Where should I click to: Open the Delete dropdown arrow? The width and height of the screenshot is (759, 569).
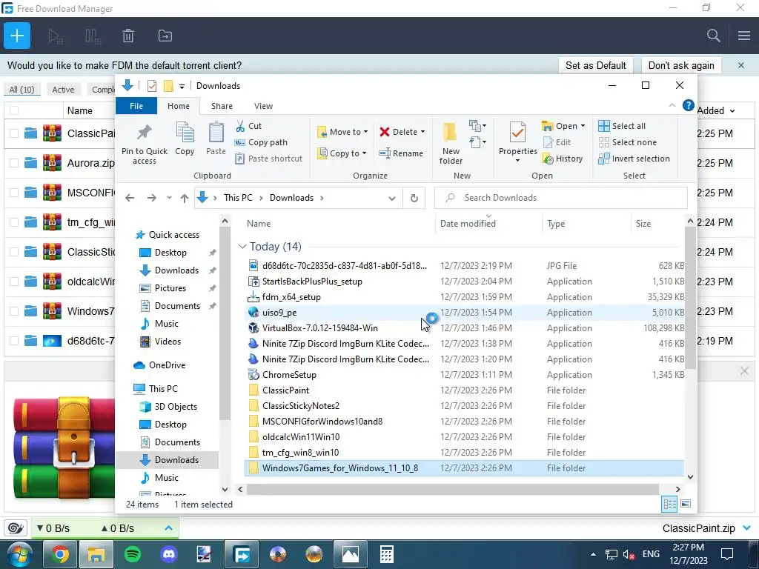[x=422, y=132]
